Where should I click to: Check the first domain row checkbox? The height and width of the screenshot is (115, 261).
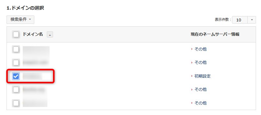pos(16,49)
